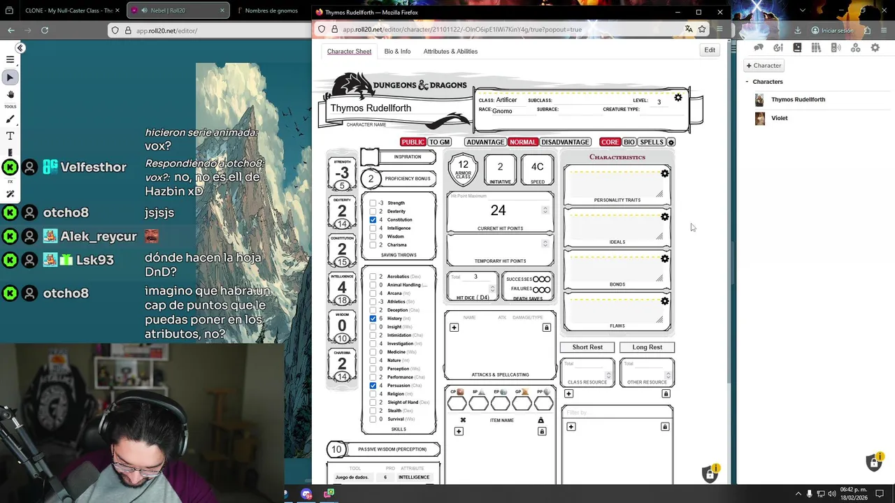
Task: Toggle Dexterity saving throw proficiency
Action: pos(373,212)
